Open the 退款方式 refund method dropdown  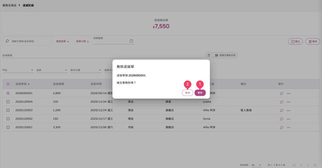point(108,70)
